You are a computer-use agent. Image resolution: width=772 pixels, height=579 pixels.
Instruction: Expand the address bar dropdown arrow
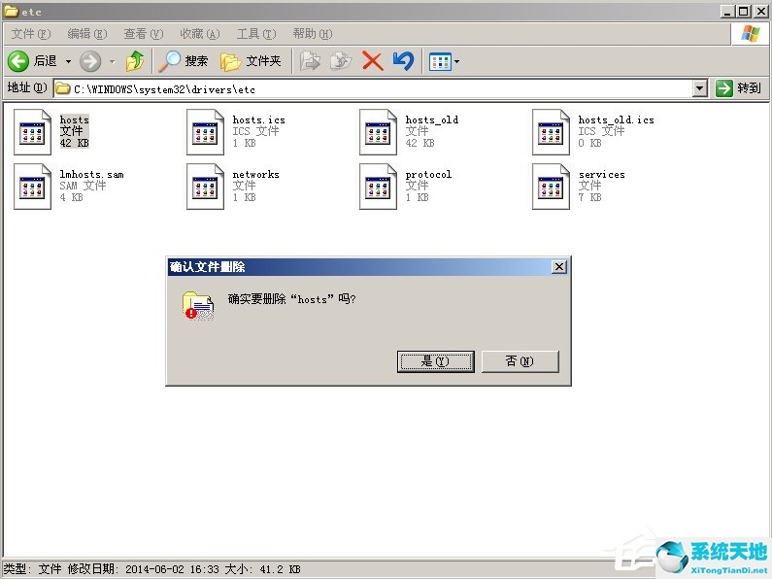700,88
